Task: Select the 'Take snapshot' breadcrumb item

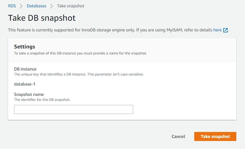Action: pyautogui.click(x=71, y=6)
